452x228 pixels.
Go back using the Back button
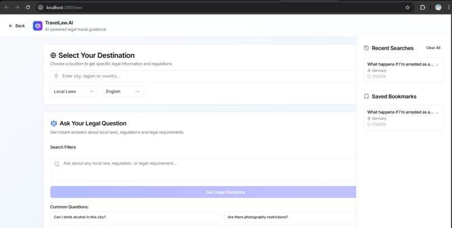pyautogui.click(x=17, y=26)
